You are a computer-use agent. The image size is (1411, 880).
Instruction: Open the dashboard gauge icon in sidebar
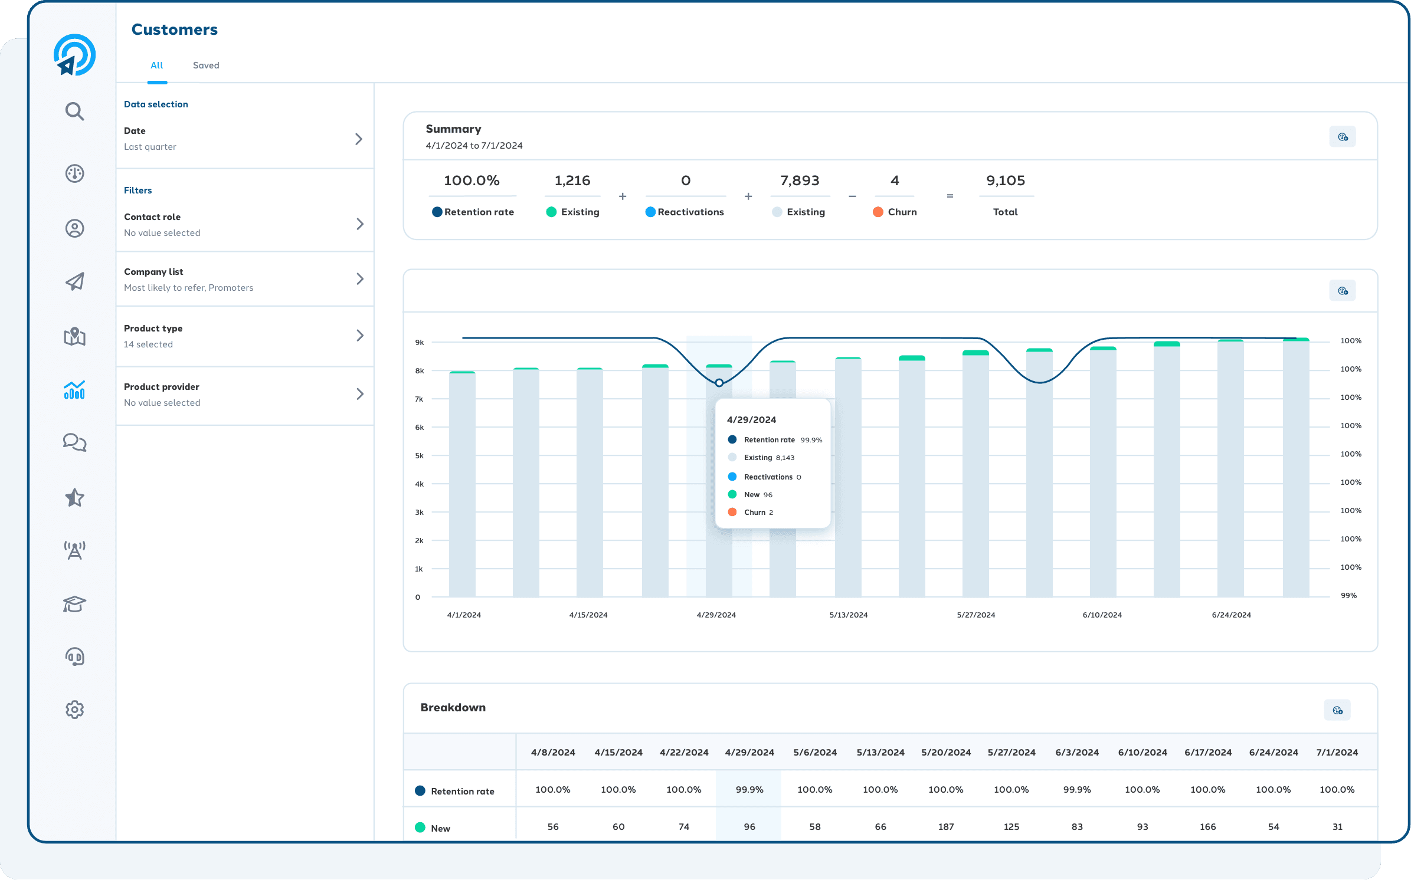click(74, 173)
